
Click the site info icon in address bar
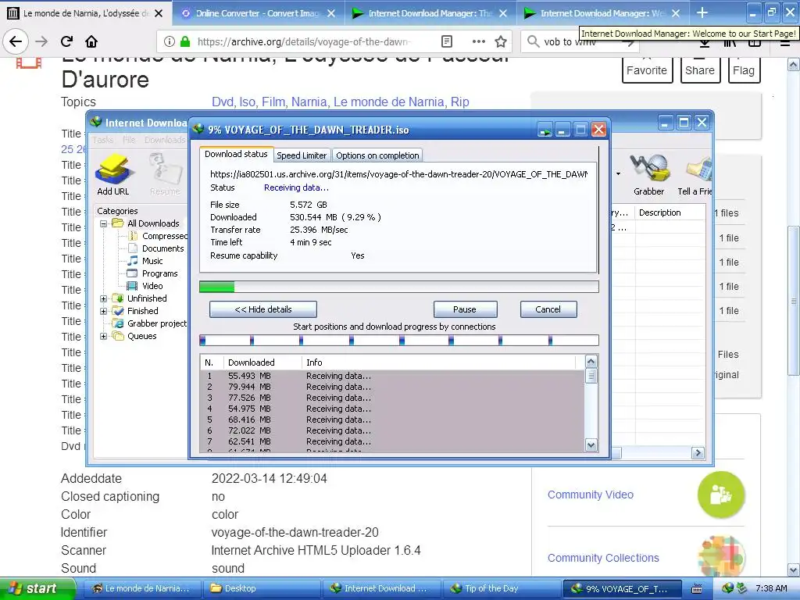point(170,41)
